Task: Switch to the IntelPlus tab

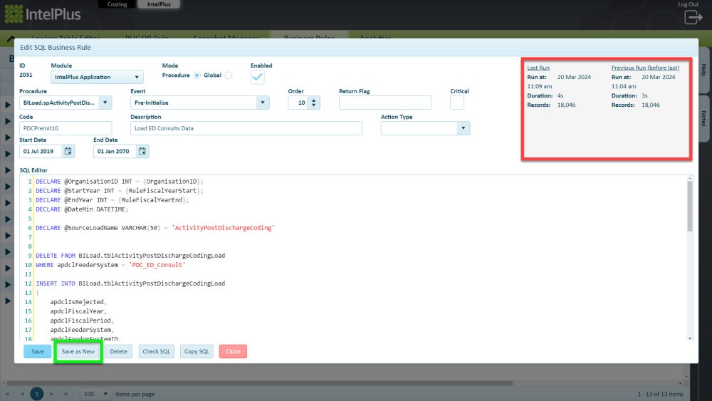Action: pos(159,4)
